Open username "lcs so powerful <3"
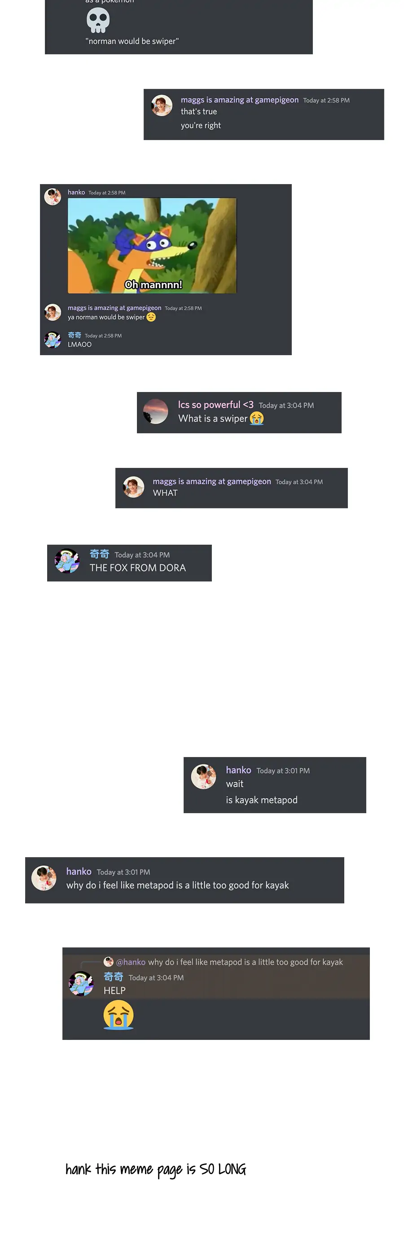Viewport: 404px width, 1233px height. click(x=215, y=405)
